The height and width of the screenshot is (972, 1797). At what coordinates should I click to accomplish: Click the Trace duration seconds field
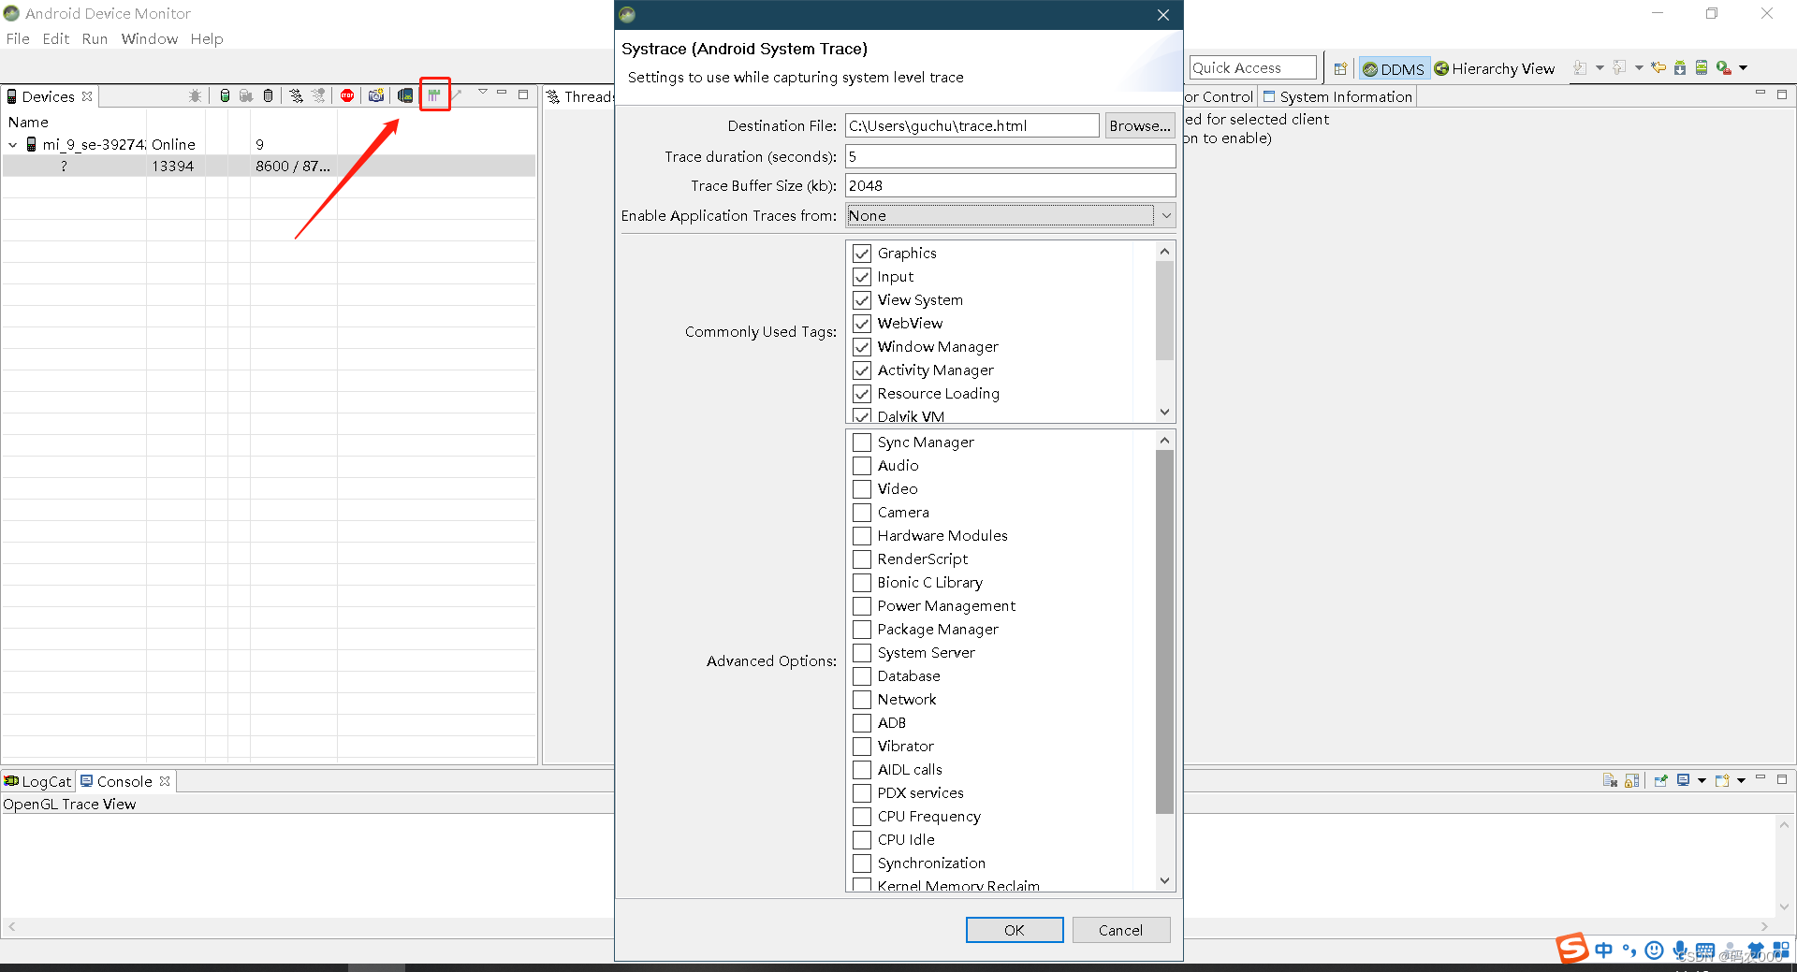[1011, 156]
